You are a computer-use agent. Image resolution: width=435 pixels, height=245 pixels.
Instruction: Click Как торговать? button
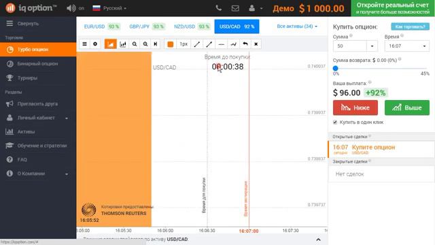tap(410, 27)
